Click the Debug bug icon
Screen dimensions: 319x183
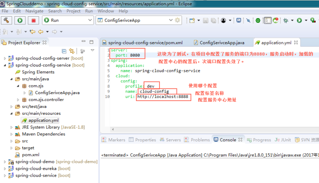click(x=286, y=20)
